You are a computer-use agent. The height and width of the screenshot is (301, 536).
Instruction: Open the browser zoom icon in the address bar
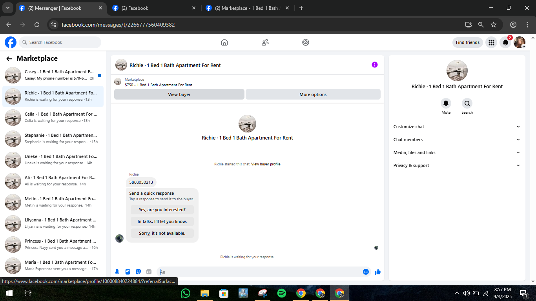point(481,25)
